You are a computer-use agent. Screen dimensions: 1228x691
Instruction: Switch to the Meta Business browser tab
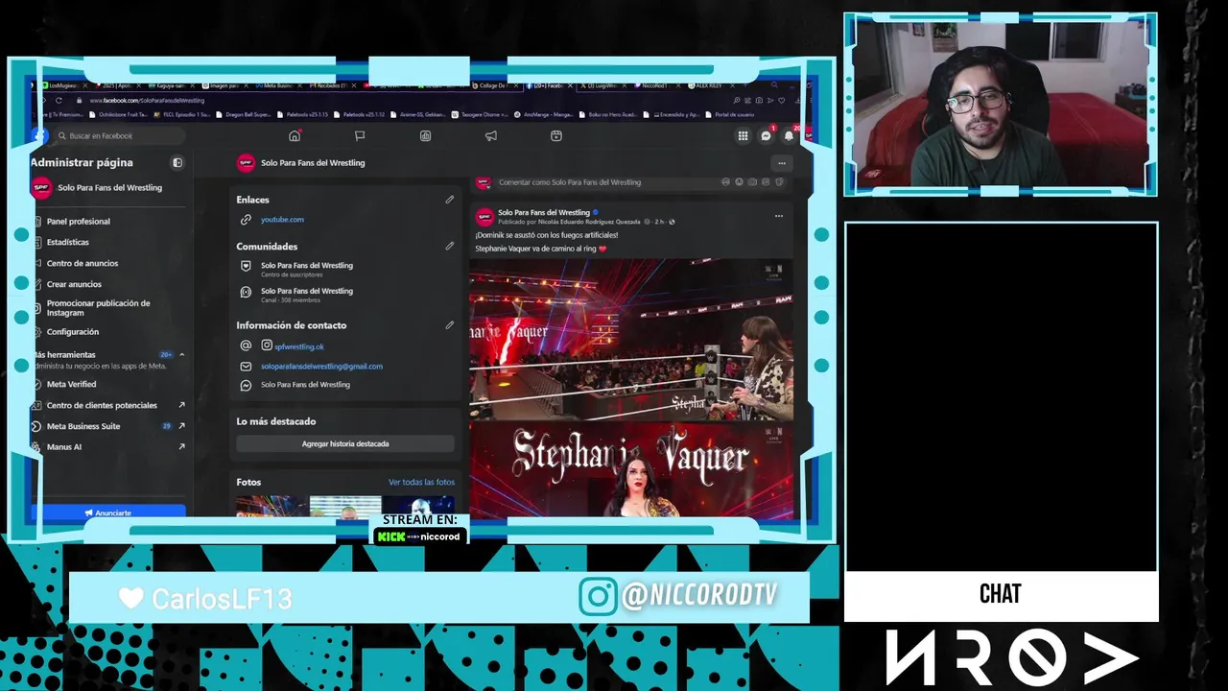[277, 85]
